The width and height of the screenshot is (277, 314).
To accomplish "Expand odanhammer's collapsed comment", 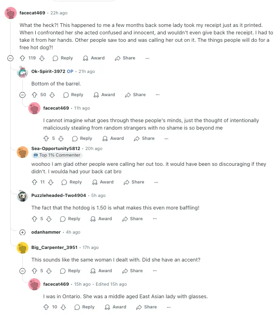I will click(22, 232).
